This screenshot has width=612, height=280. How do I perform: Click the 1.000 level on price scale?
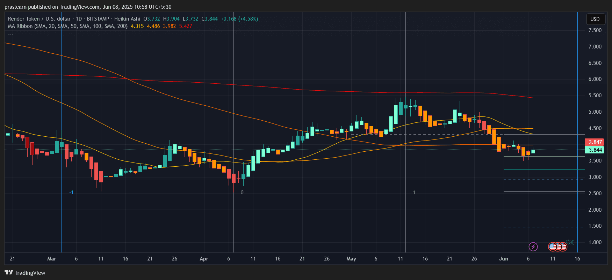point(595,242)
